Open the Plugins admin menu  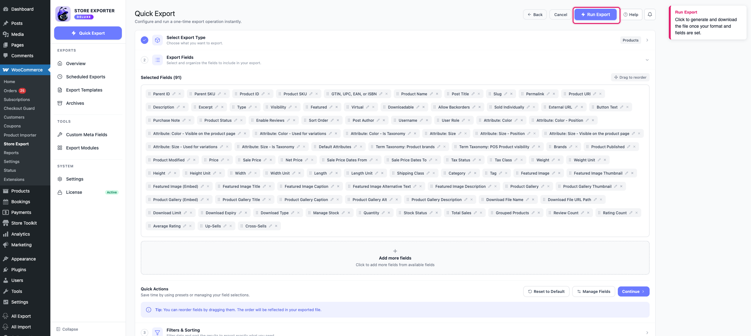(x=19, y=270)
